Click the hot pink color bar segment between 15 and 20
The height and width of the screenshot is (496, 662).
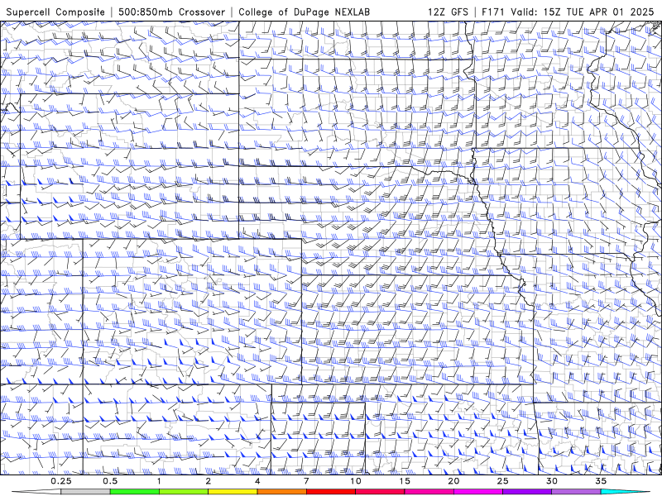click(429, 492)
